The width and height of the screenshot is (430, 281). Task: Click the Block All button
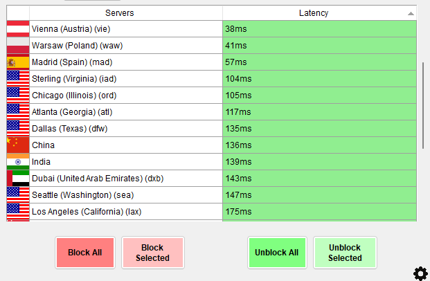coord(85,253)
